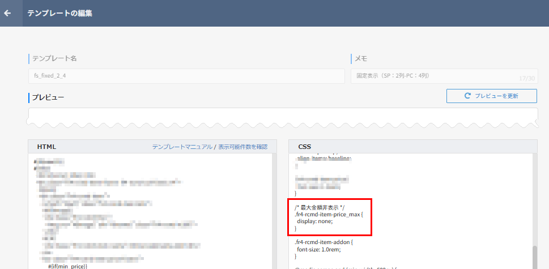This screenshot has width=549, height=269.
Task: Click the テンプレート名 label
Action: 54,58
